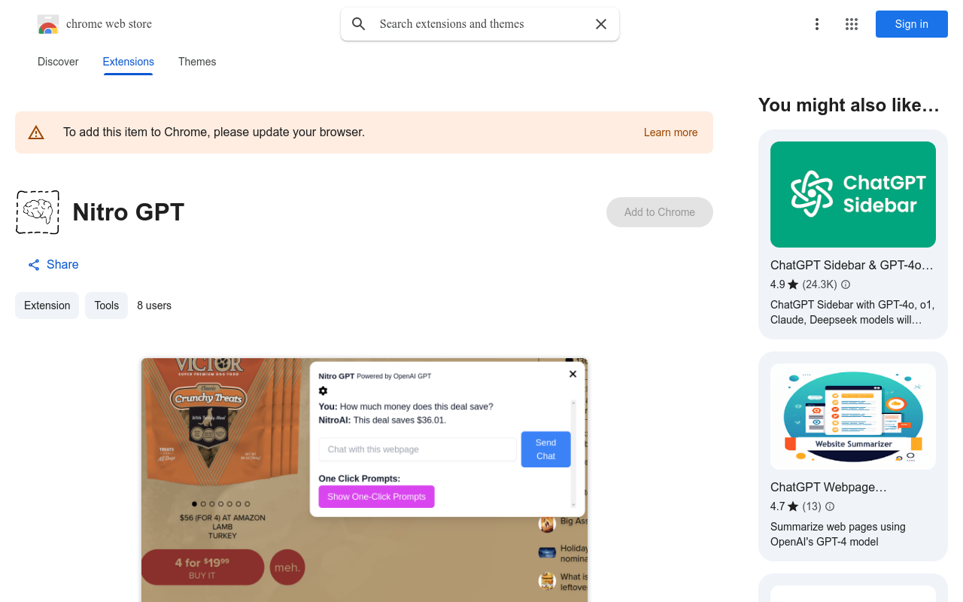Click the (13) ratings count
This screenshot has width=963, height=602.
pos(812,506)
